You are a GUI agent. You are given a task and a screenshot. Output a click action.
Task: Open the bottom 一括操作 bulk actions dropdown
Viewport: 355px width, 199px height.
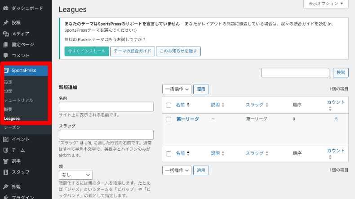[177, 170]
